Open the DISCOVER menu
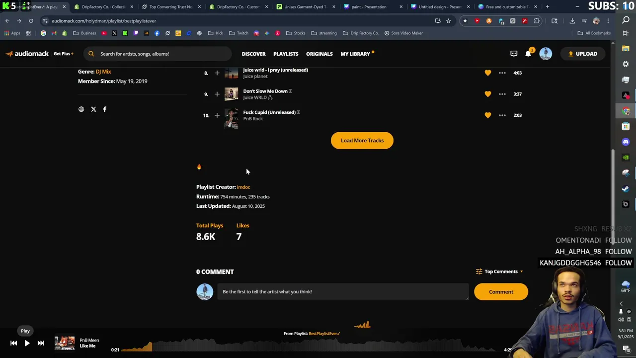The height and width of the screenshot is (358, 636). click(x=253, y=54)
